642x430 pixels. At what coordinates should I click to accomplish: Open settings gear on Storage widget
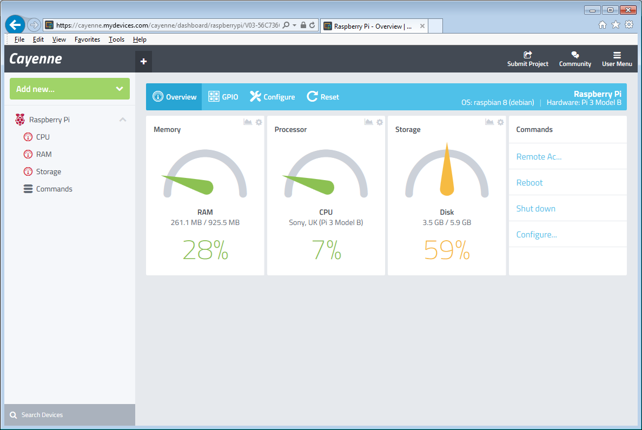(500, 122)
